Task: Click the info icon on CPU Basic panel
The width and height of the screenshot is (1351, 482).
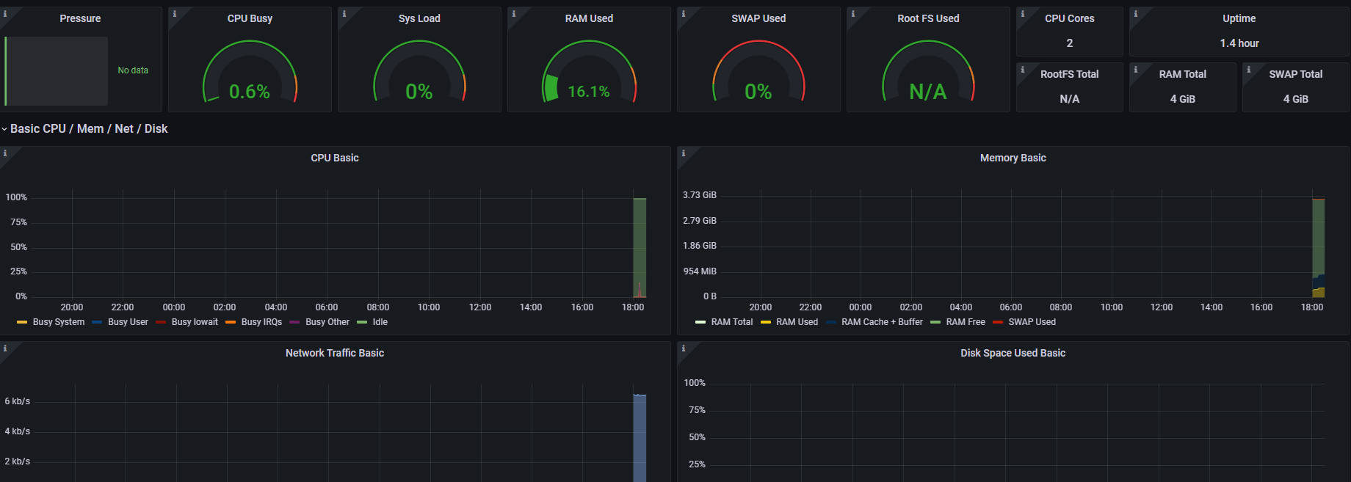Action: pos(4,153)
